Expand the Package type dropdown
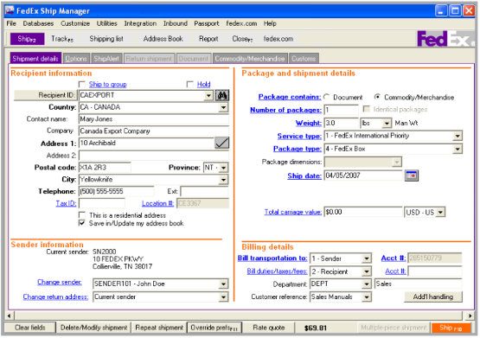 (458, 149)
